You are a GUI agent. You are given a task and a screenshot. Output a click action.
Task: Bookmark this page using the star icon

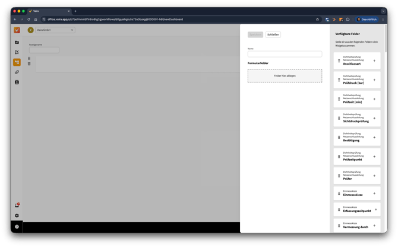pos(318,19)
